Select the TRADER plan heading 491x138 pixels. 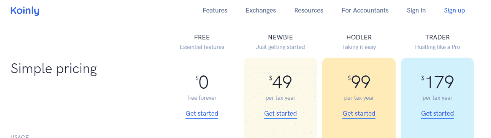(437, 37)
